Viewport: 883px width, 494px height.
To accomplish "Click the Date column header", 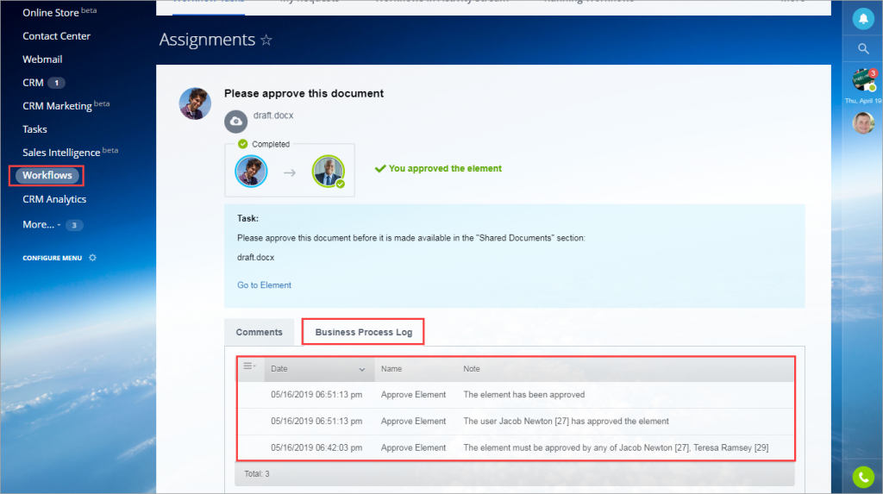I will [x=319, y=369].
